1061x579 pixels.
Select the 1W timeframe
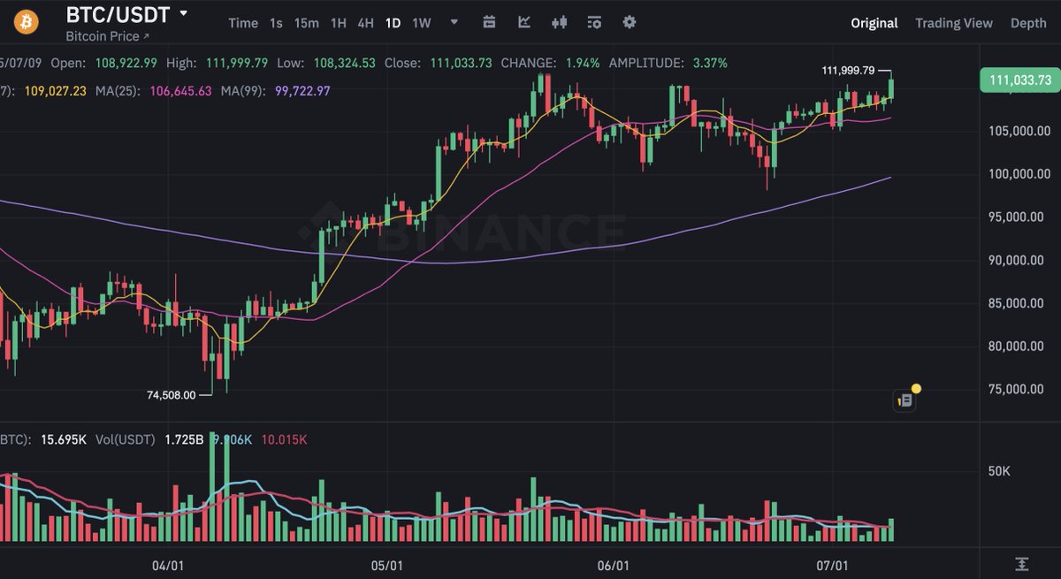(422, 23)
